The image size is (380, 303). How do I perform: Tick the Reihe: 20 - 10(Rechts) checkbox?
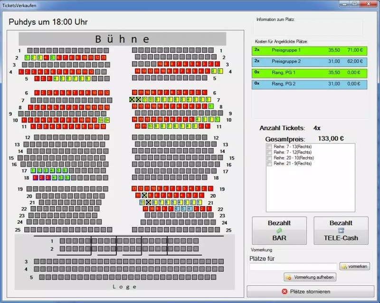point(269,158)
